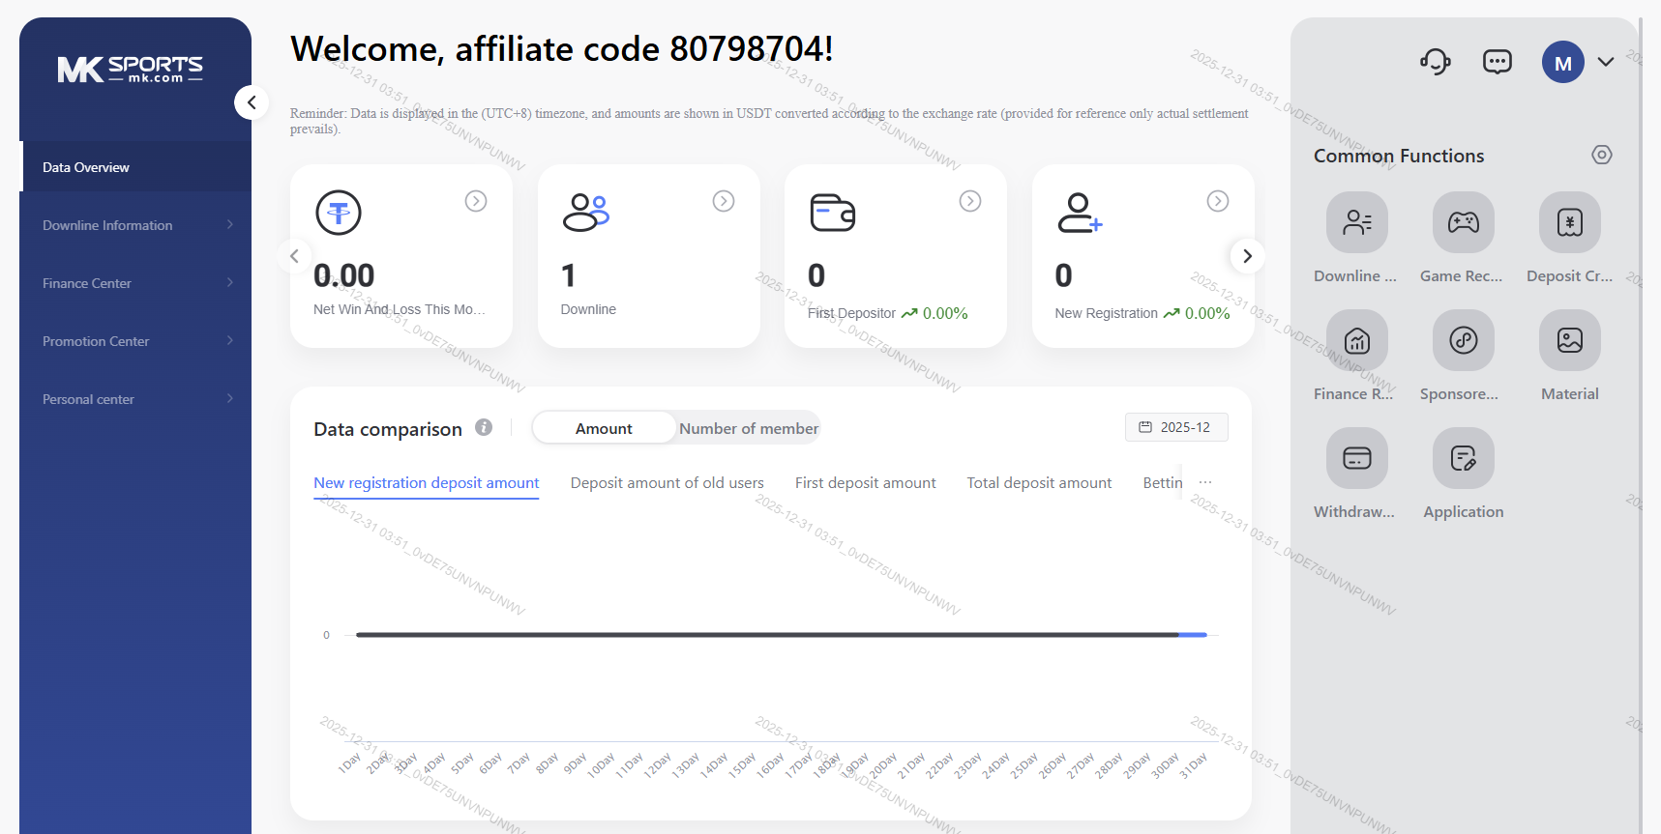Open the 2025-12 month picker
The image size is (1661, 834).
[x=1175, y=427]
